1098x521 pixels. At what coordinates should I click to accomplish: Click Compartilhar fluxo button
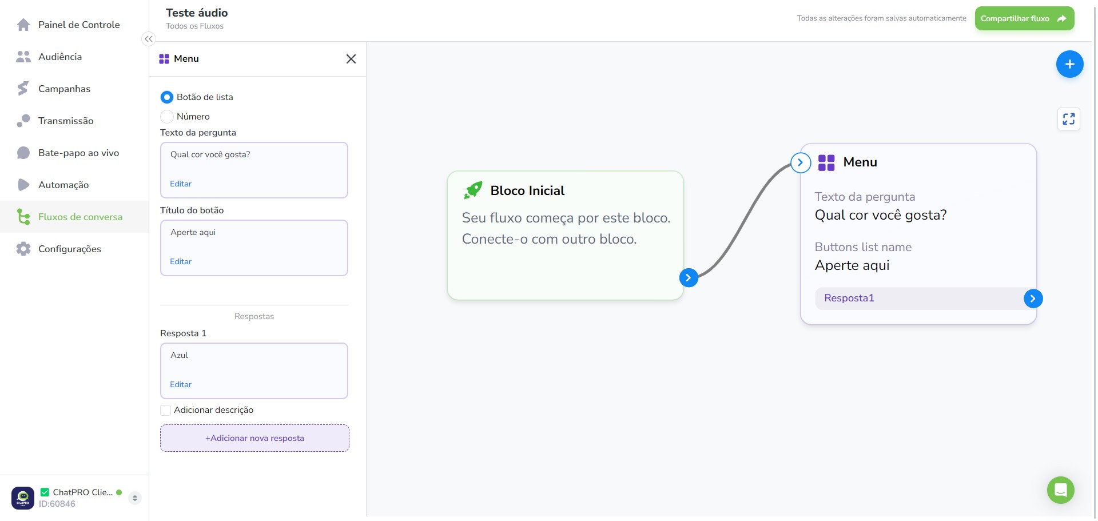pyautogui.click(x=1024, y=18)
